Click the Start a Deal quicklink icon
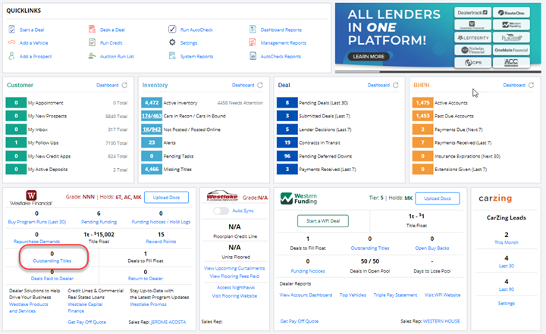Image resolution: width=546 pixels, height=334 pixels. [12, 30]
